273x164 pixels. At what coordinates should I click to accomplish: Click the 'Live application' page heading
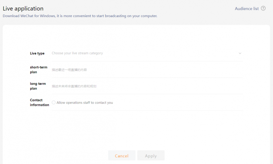click(x=23, y=8)
